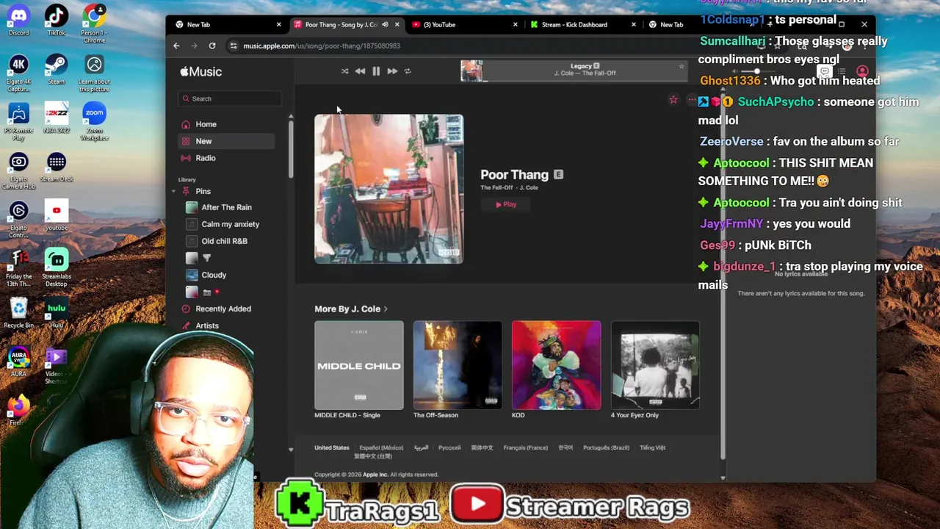The height and width of the screenshot is (529, 940).
Task: Favorite Poor Thang with pink star
Action: [673, 99]
